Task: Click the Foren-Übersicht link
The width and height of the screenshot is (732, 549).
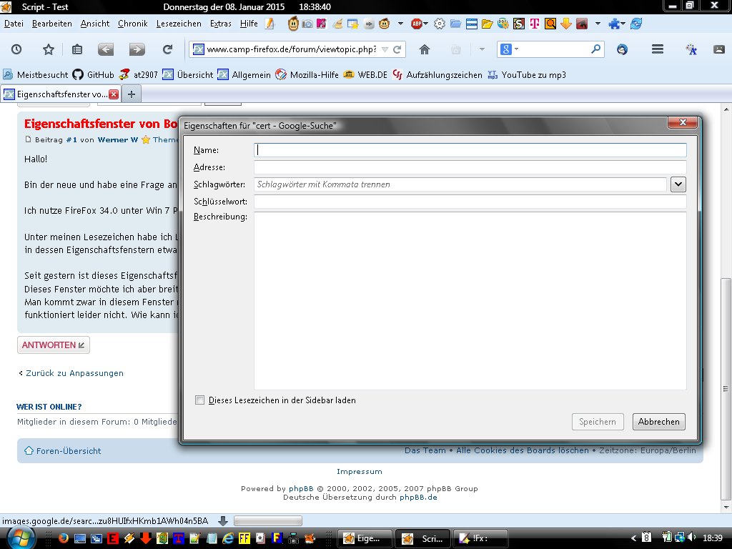Action: (68, 451)
